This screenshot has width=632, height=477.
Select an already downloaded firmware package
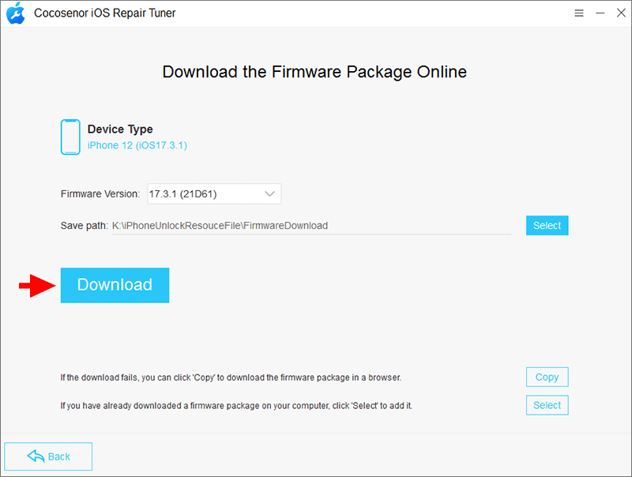[x=547, y=405]
